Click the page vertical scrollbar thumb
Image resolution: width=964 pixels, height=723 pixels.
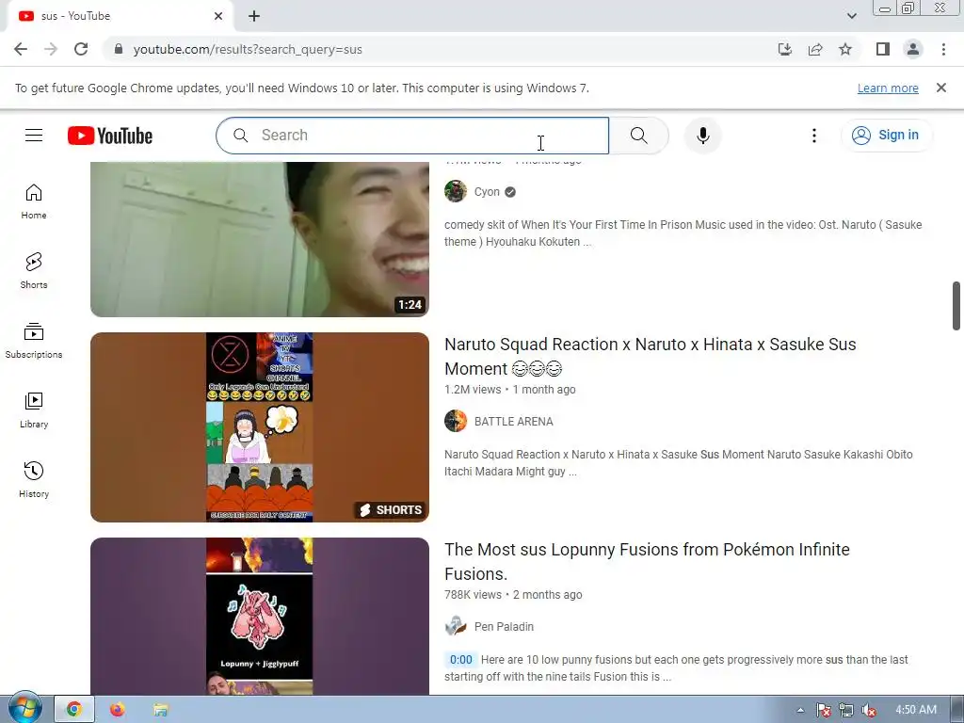coord(956,306)
